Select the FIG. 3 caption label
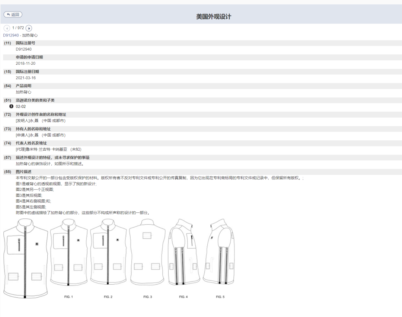The height and width of the screenshot is (317, 402). (x=147, y=297)
